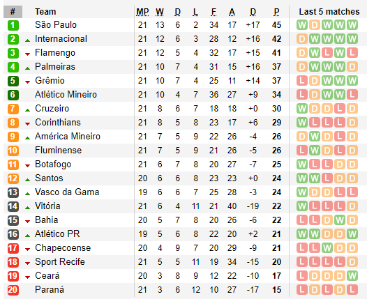Click the W wins column header
This screenshot has height=299, width=367.
160,12
